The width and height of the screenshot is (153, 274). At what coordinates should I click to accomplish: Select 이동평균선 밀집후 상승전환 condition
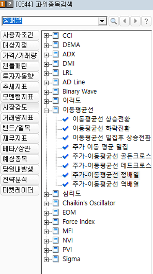(112, 138)
